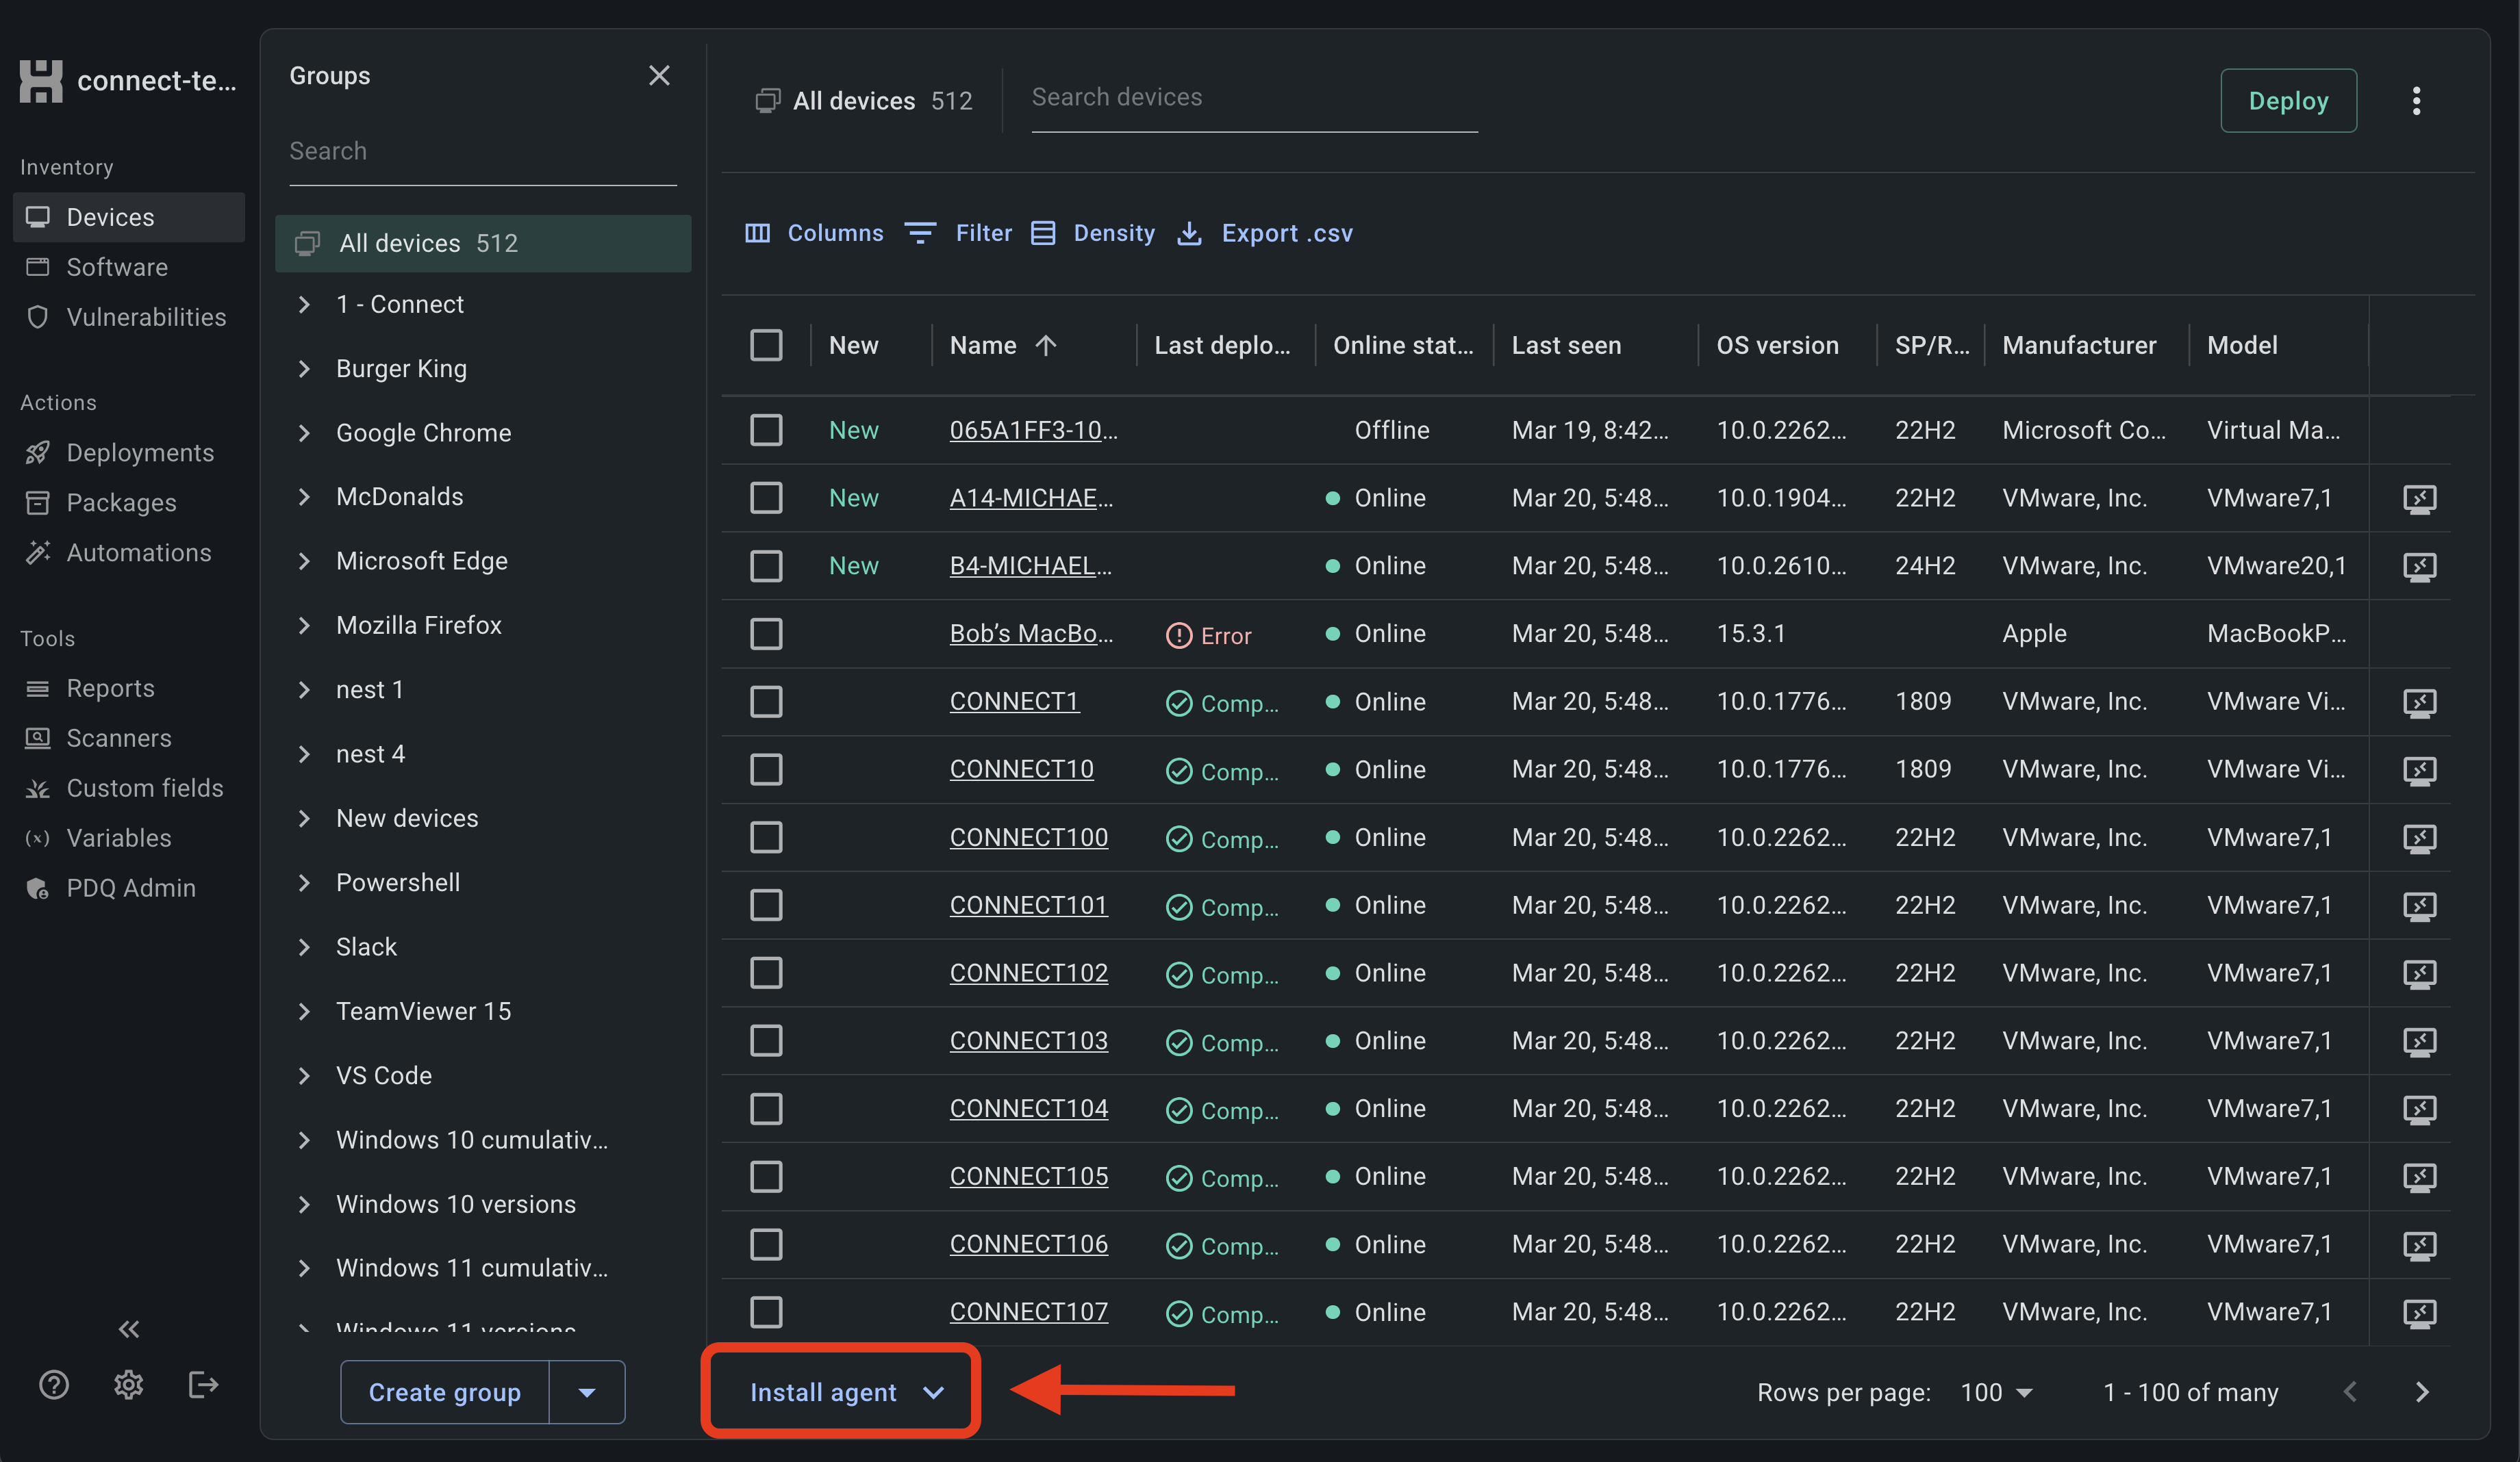Click the Error status icon for Bob's MacBook

click(x=1179, y=636)
